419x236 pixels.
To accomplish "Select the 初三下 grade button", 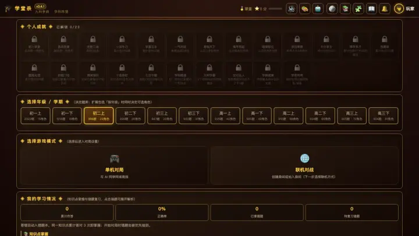I will [x=193, y=115].
